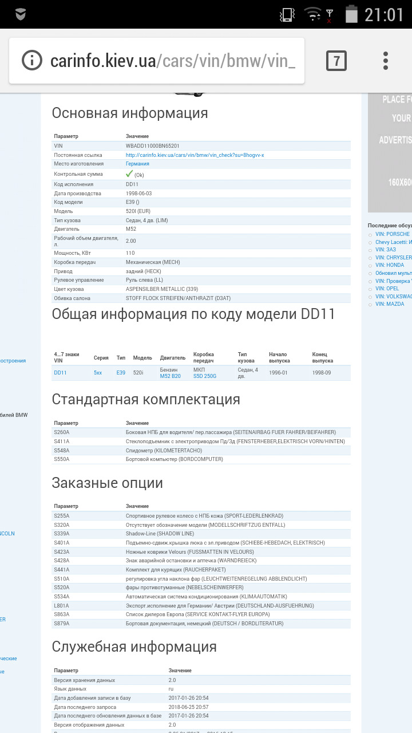Tap the Основная информация heading
Viewport: 412px width, 733px height.
pos(130,113)
